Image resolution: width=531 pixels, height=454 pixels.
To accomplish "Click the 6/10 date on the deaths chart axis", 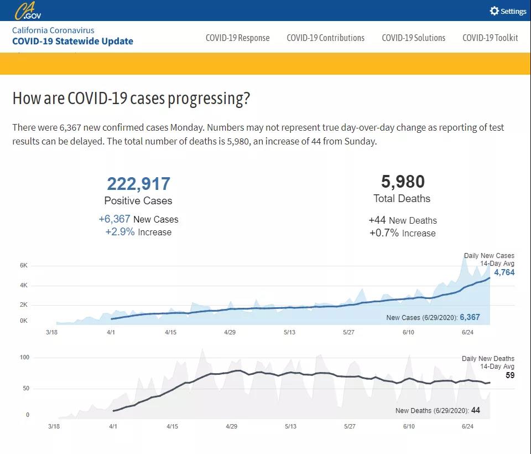I will [409, 426].
